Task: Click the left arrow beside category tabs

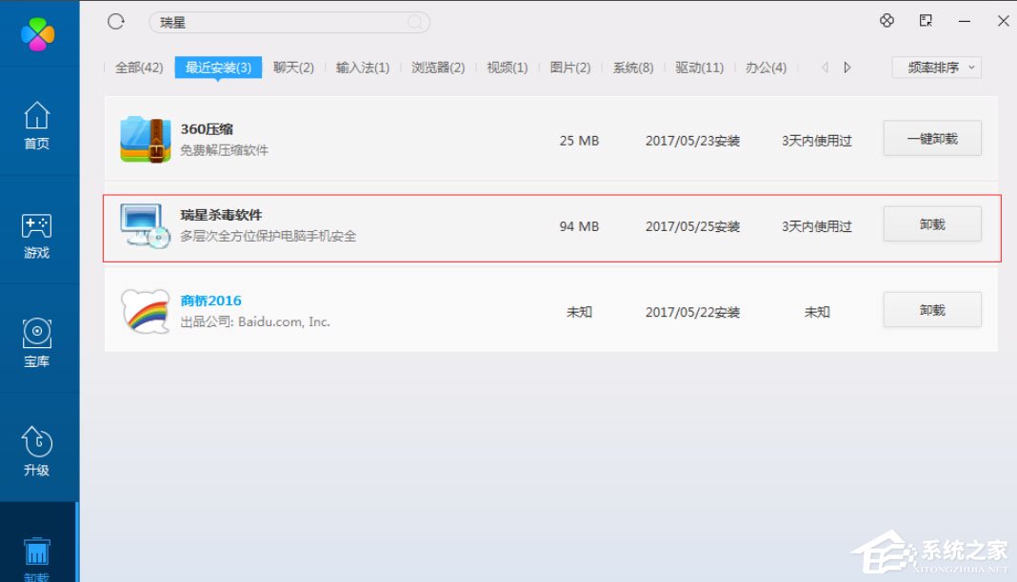Action: [x=825, y=67]
